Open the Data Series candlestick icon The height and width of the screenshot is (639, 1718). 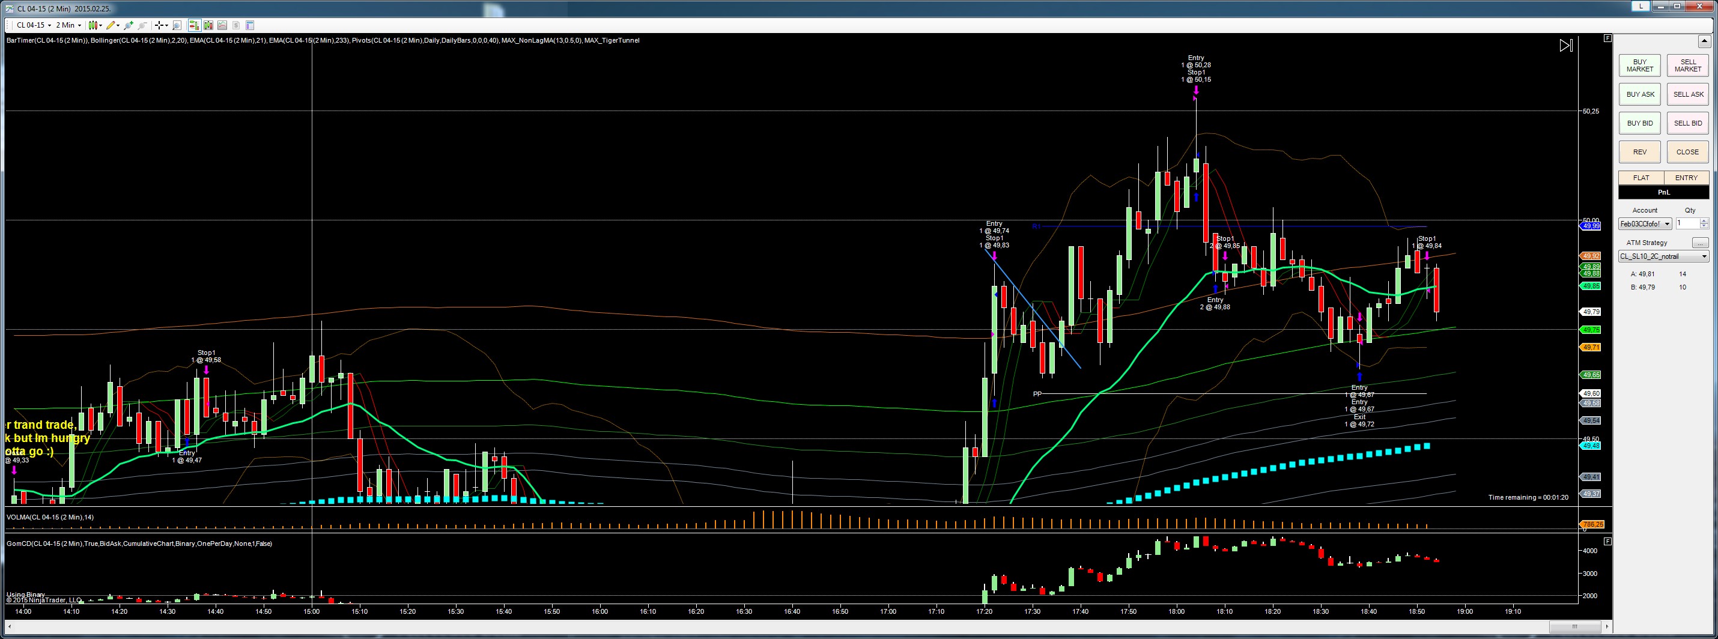pyautogui.click(x=208, y=25)
